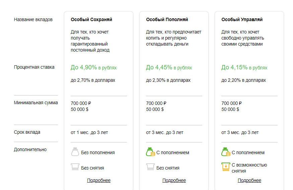This screenshot has width=293, height=190.
Task: Click the green purse icon in Особый Управляй
Action: (x=226, y=152)
